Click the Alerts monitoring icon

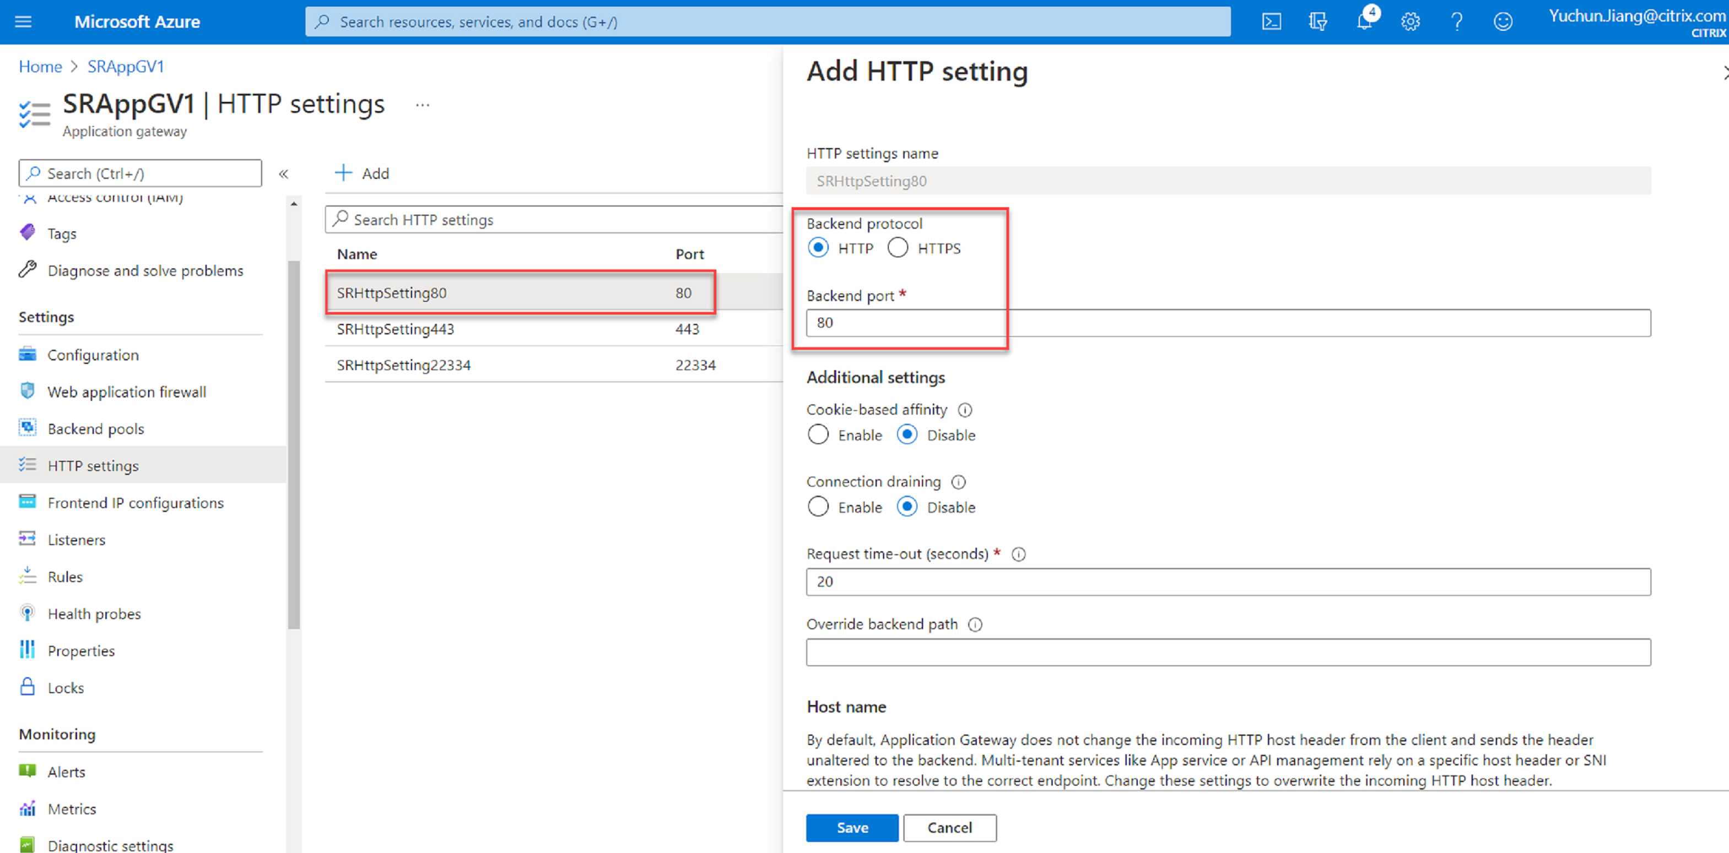[x=26, y=770]
